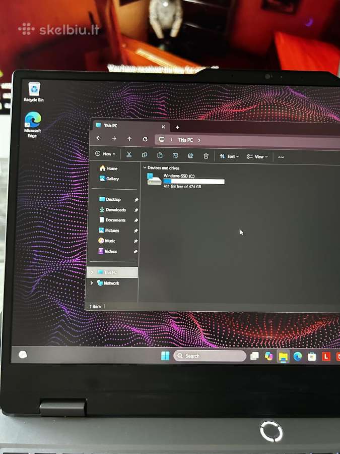Click This PC in the address bar
This screenshot has width=340, height=454.
pos(185,140)
